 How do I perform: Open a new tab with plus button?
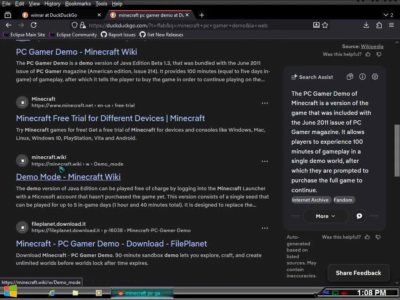202,15
